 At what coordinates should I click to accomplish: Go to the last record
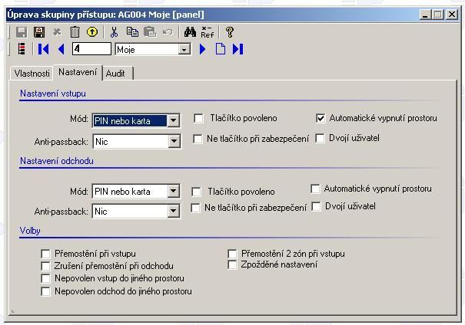pos(237,49)
